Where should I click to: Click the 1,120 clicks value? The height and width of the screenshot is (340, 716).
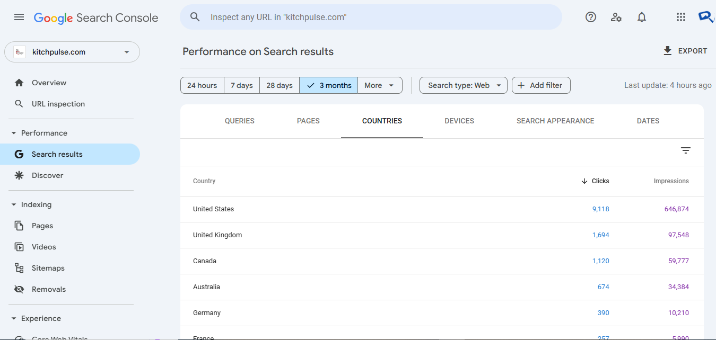pyautogui.click(x=601, y=261)
